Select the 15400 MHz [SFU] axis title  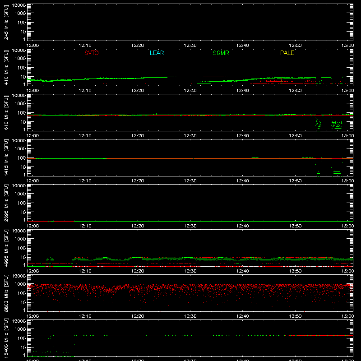6,338
